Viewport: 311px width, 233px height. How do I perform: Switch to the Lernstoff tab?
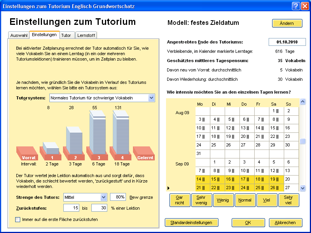tap(86, 35)
